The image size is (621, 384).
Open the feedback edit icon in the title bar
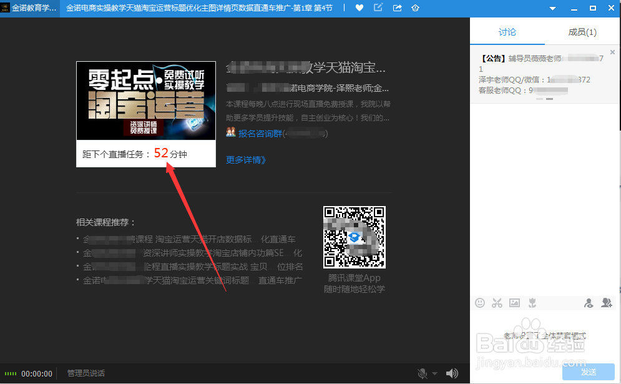pyautogui.click(x=378, y=7)
